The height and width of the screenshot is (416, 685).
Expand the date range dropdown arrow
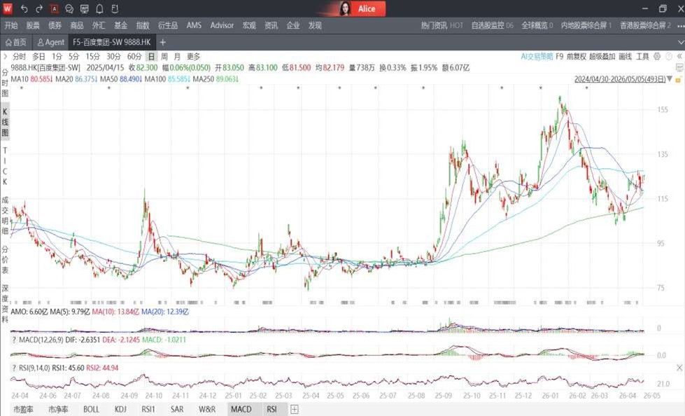pos(670,79)
